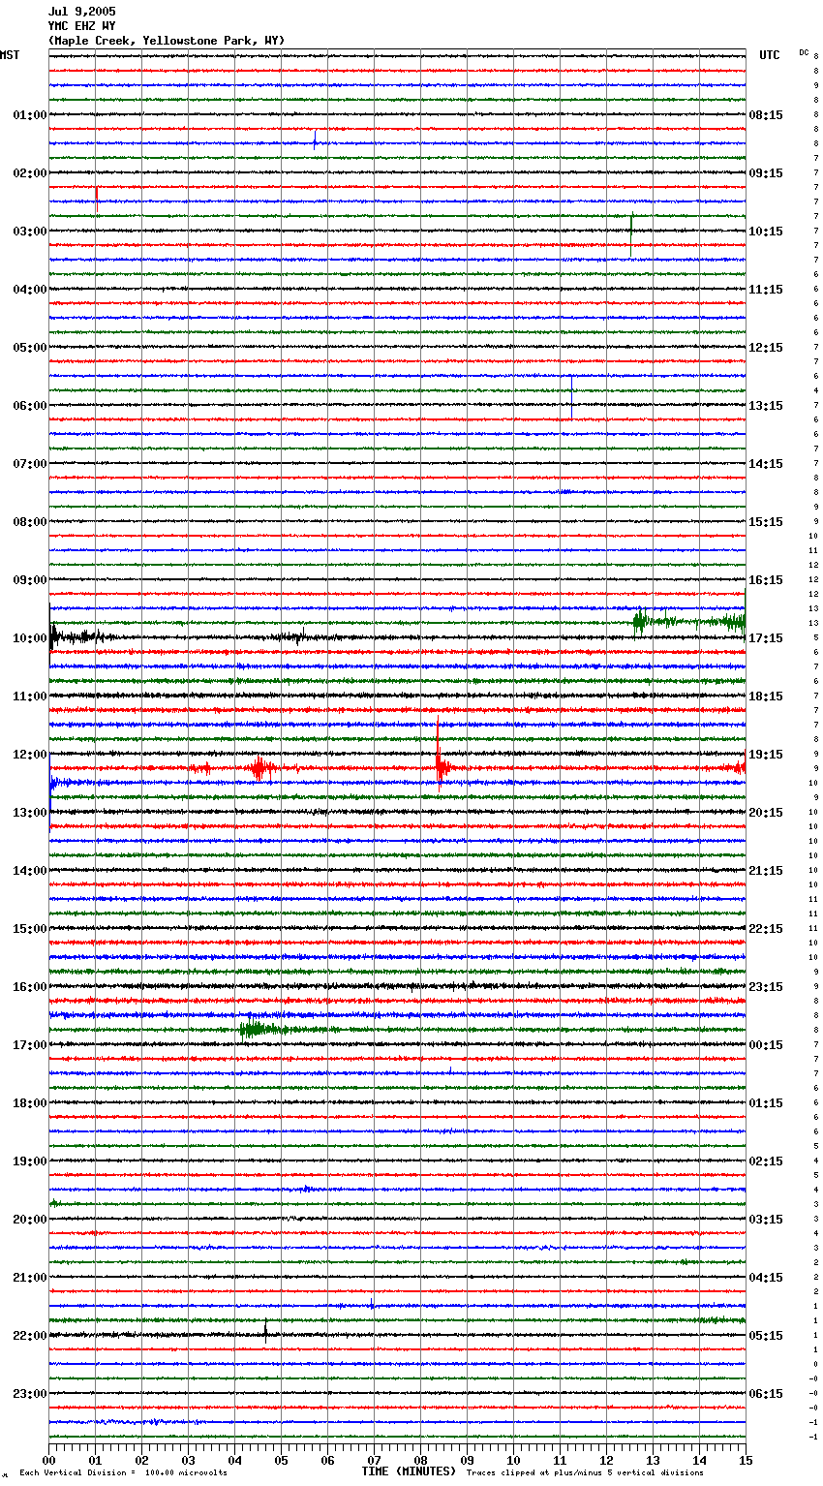Click the "02:15" UTC time label

[x=766, y=1161]
